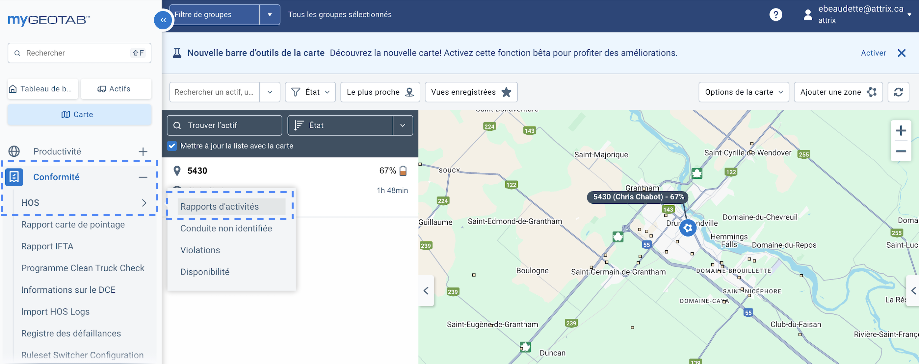Viewport: 919px width, 364px height.
Task: Open Programme Clean Truck Check
Action: (x=82, y=268)
